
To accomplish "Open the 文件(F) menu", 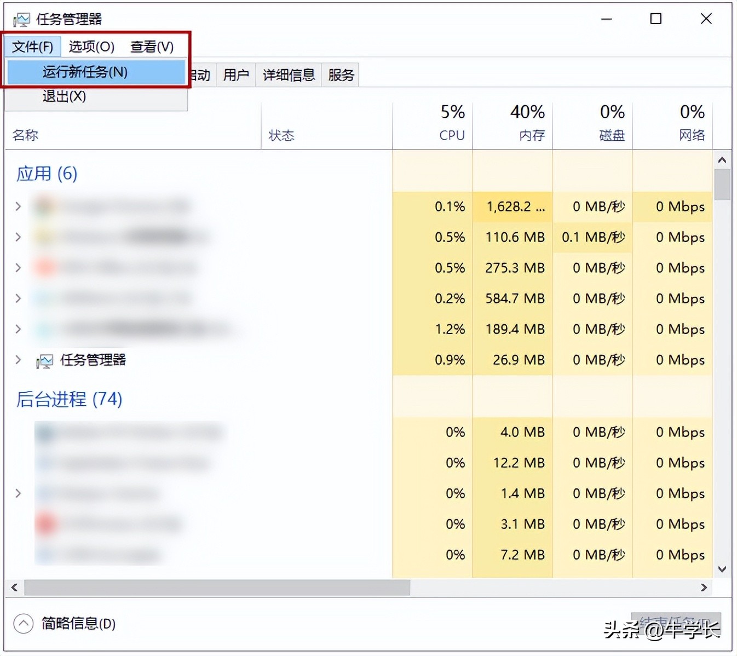I will pos(32,47).
